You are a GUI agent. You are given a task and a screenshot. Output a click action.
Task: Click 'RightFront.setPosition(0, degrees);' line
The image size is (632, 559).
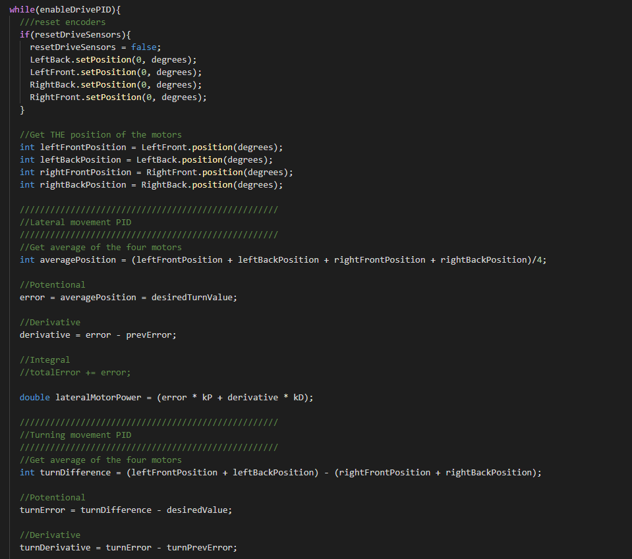(x=118, y=97)
